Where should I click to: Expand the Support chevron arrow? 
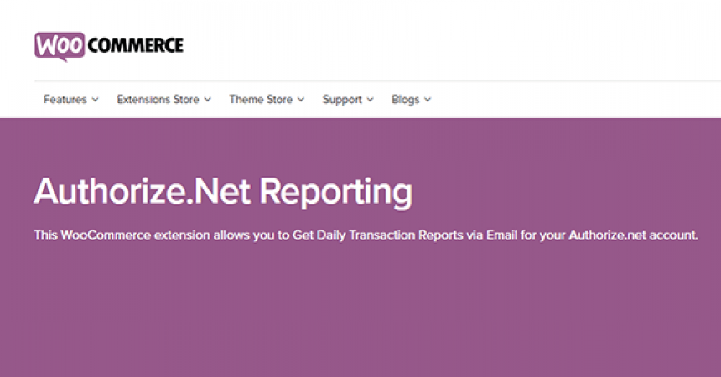[x=371, y=100]
